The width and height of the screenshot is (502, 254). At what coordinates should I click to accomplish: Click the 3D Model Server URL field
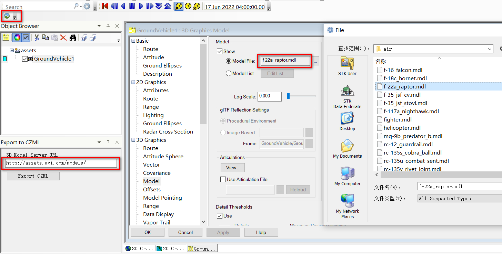click(x=61, y=163)
